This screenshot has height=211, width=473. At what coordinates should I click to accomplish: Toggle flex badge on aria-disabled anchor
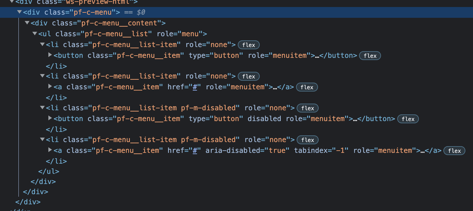454,151
